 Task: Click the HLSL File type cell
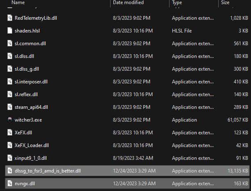(182, 31)
